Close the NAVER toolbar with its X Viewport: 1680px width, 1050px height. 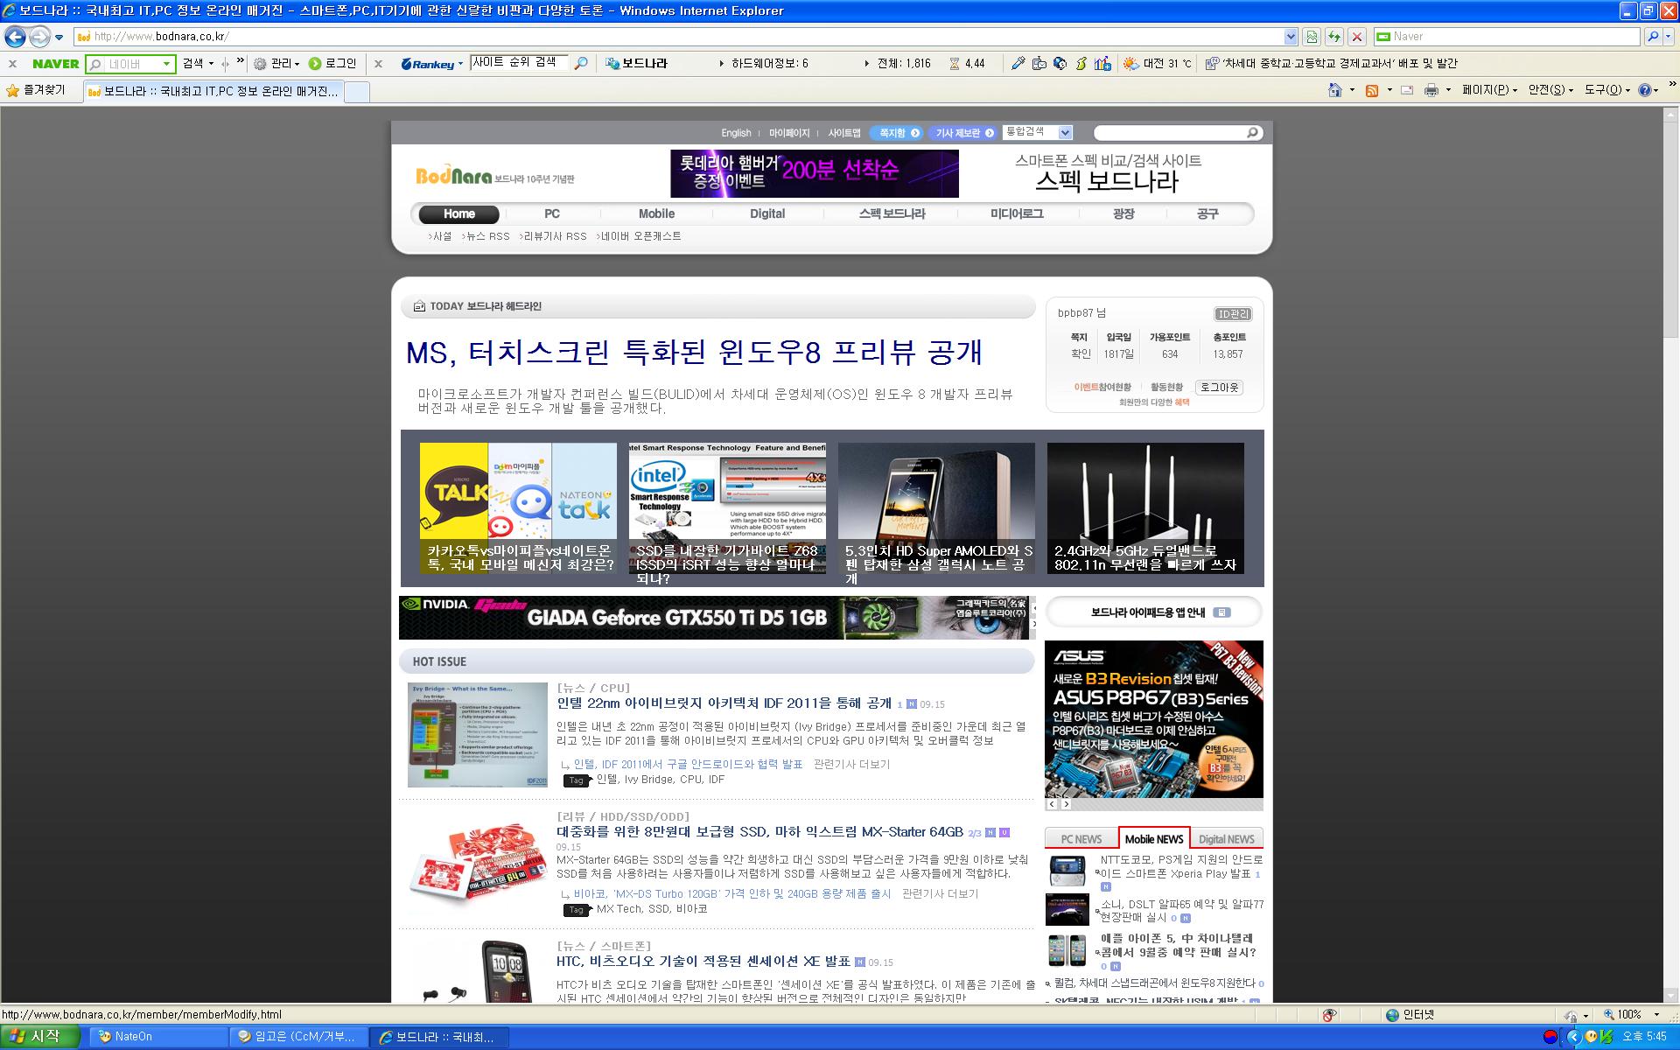pos(12,63)
